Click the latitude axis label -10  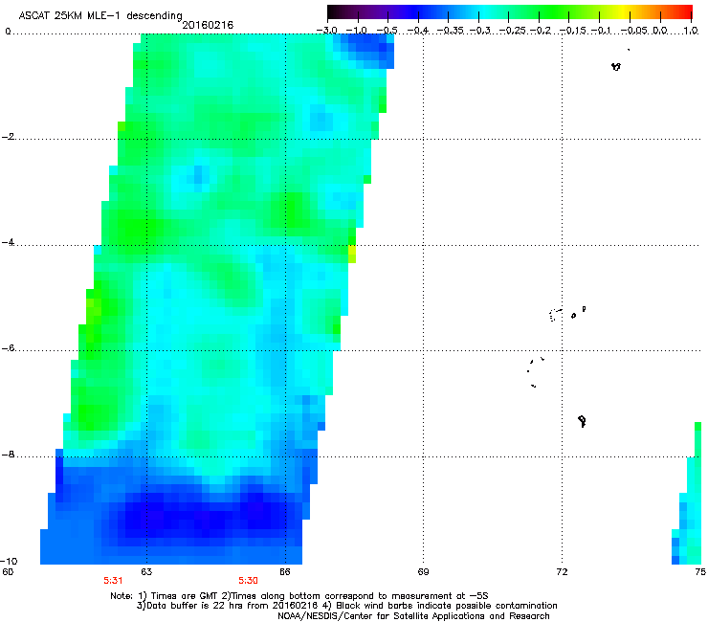(x=9, y=561)
